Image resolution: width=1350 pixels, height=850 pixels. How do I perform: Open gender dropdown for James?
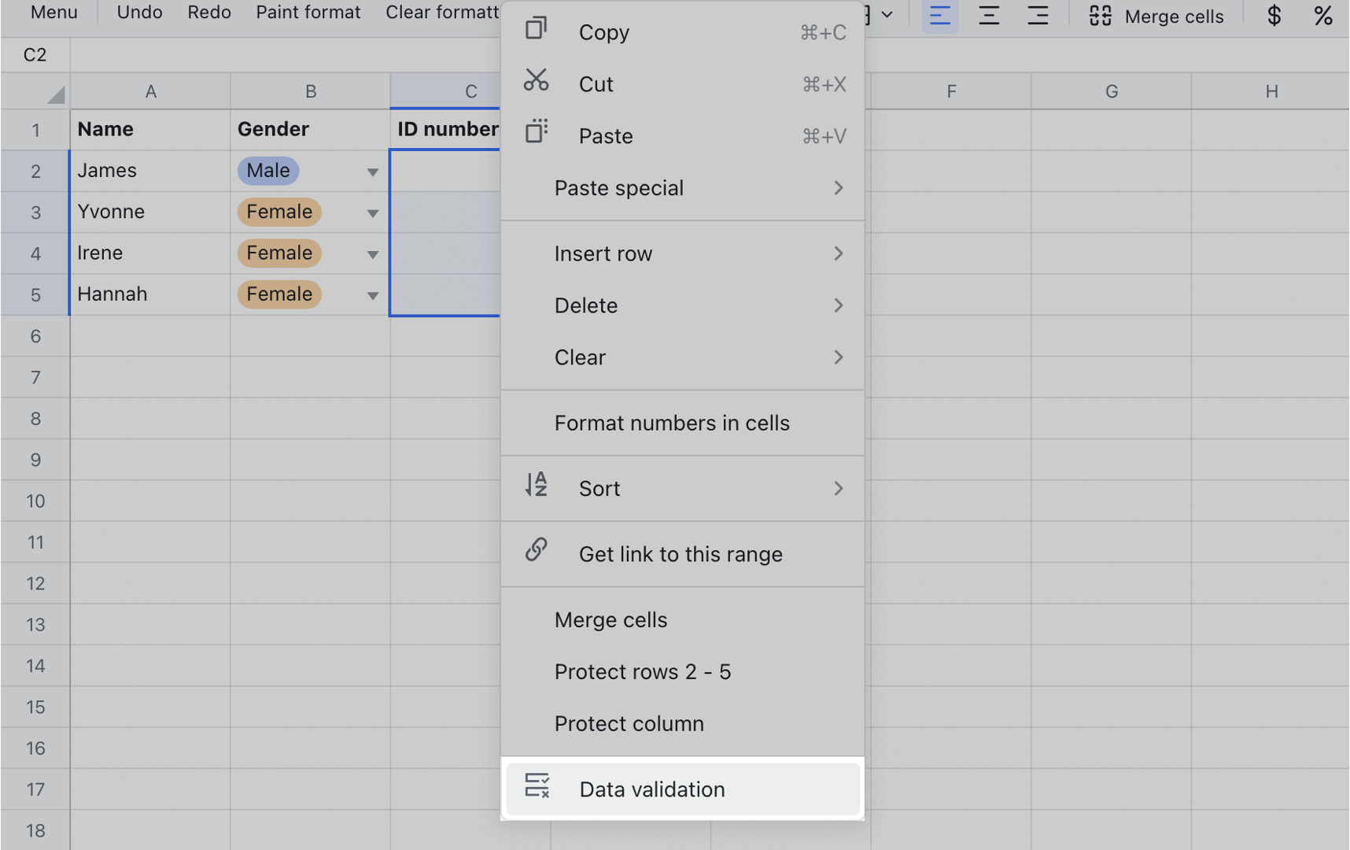coord(372,172)
